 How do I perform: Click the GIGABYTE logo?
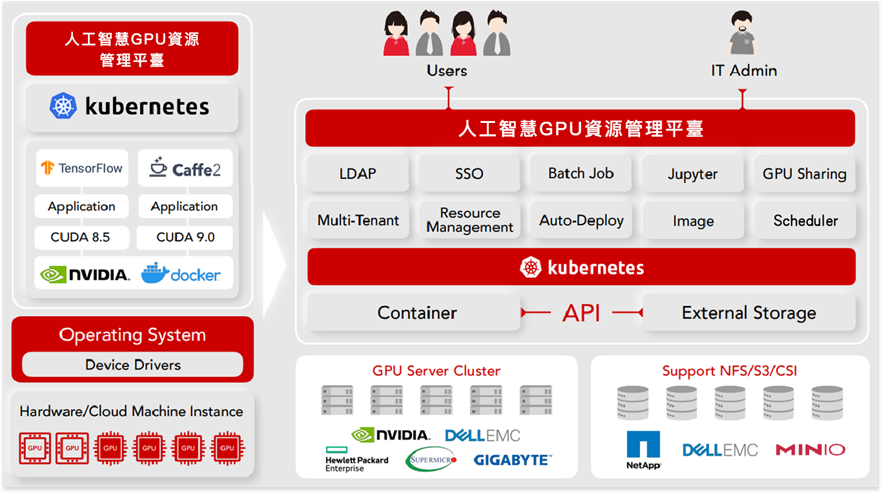click(x=512, y=460)
